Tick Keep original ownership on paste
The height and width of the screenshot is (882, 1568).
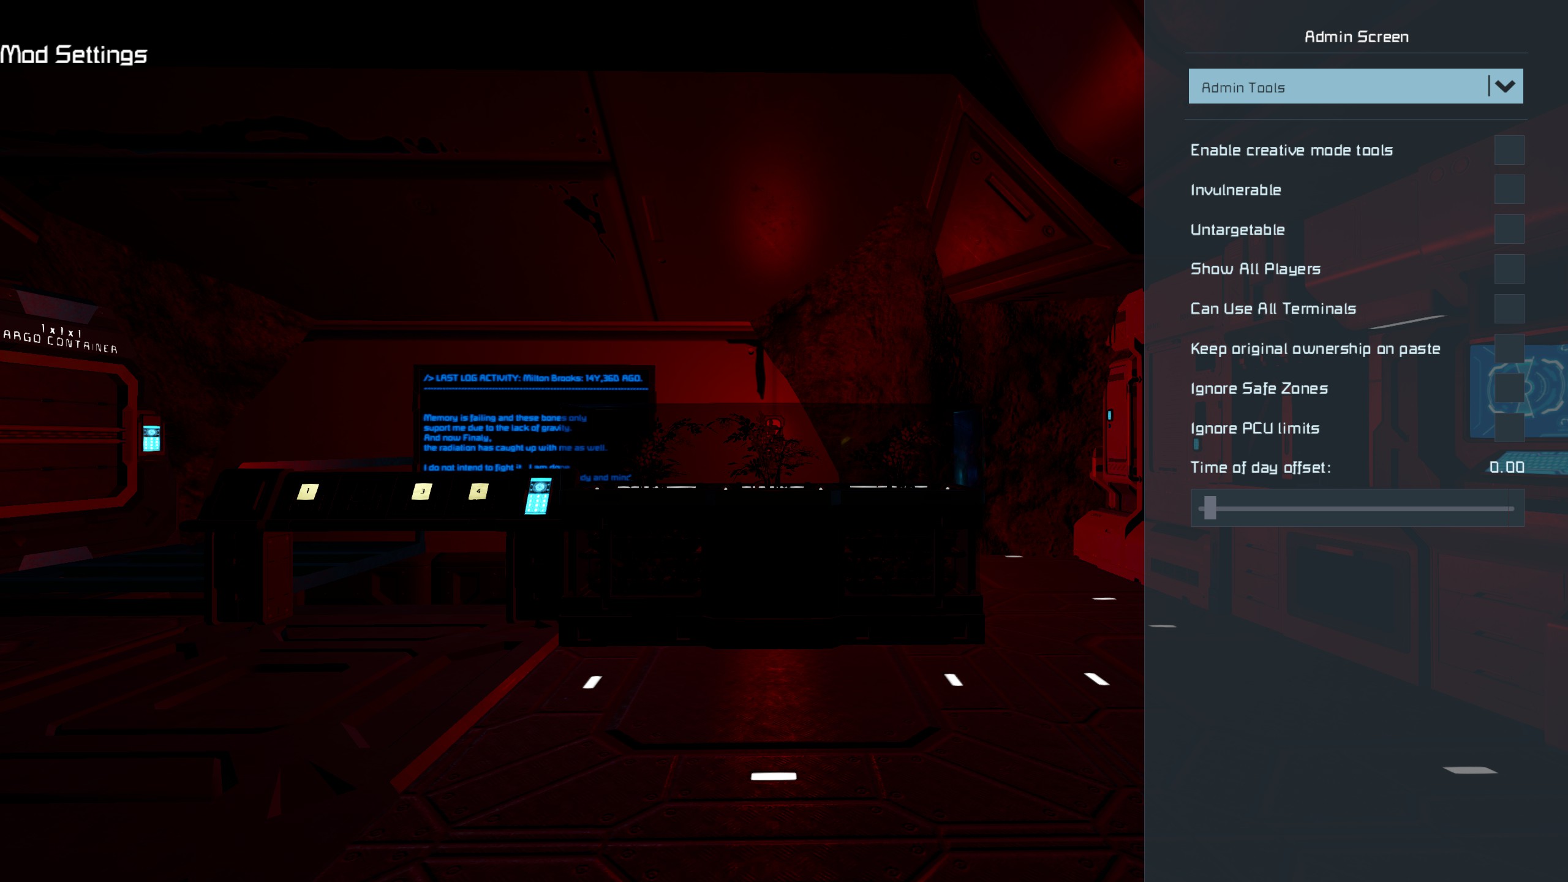coord(1509,349)
